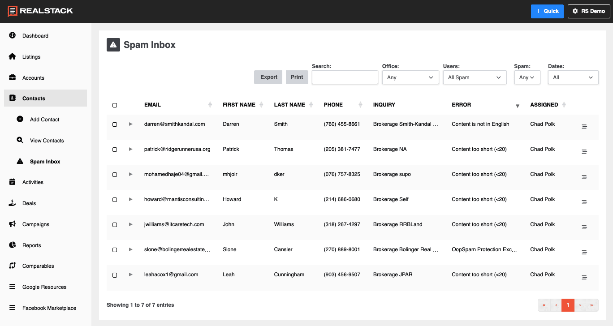Image resolution: width=613 pixels, height=326 pixels.
Task: Click the Listings house icon
Action: (x=13, y=56)
